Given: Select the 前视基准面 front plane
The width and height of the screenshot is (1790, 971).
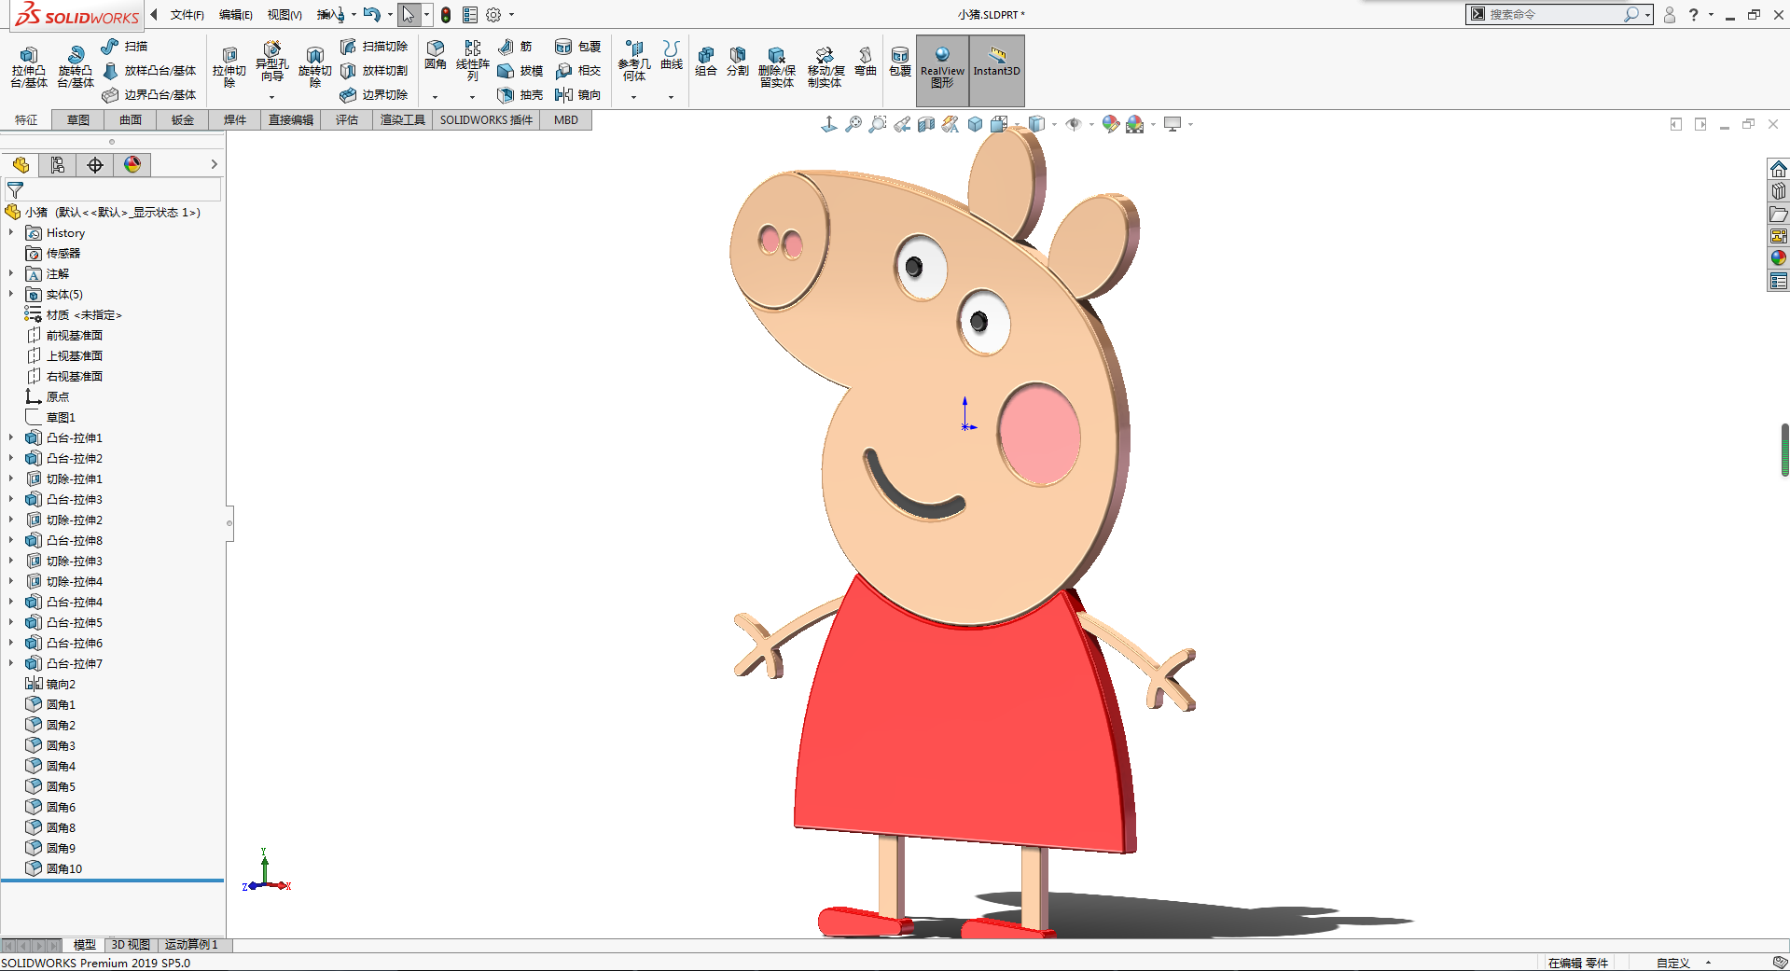Looking at the screenshot, I should click(64, 335).
